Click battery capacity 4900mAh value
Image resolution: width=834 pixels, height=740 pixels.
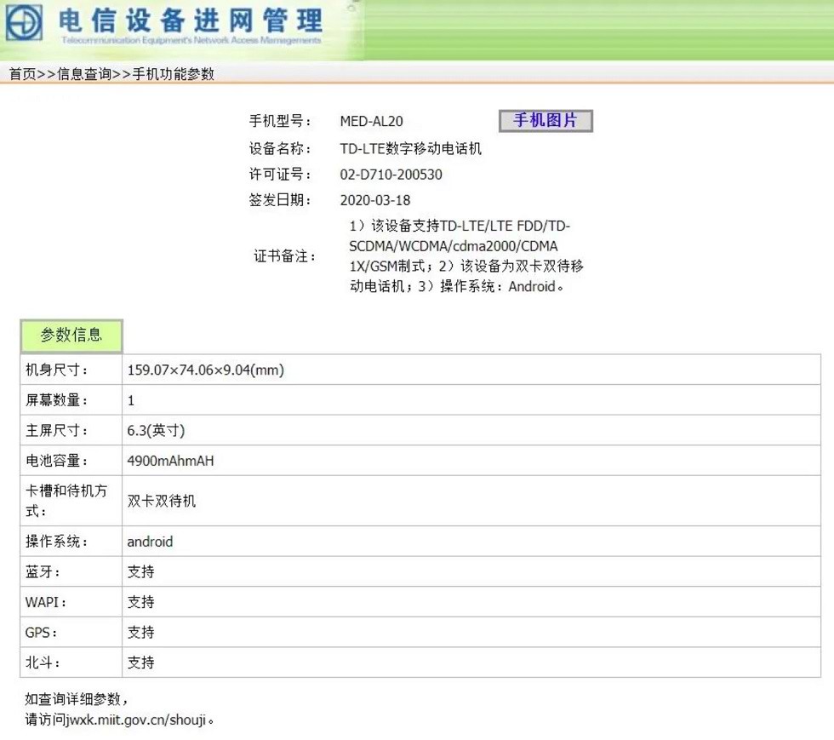(170, 461)
